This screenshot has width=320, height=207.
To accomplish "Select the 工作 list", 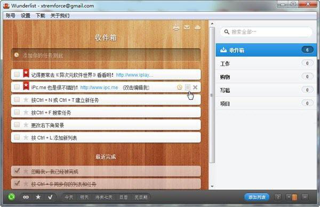I will coord(266,63).
